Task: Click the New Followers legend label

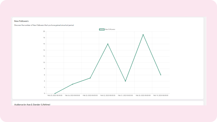Action: coord(110,29)
